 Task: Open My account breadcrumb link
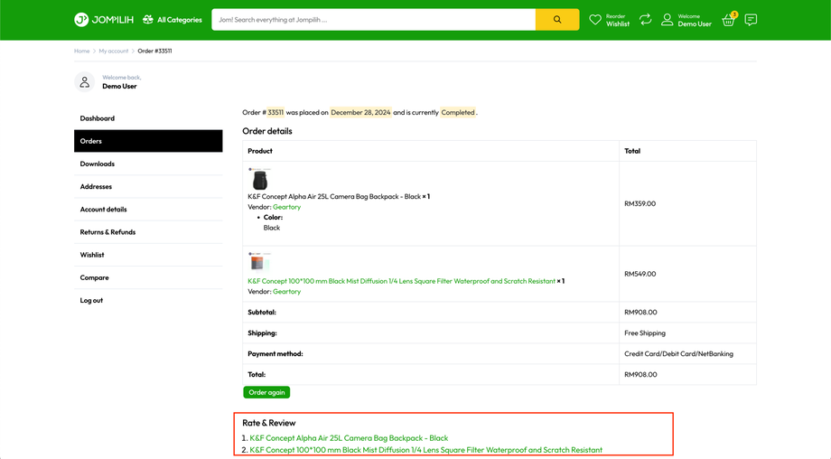point(113,51)
